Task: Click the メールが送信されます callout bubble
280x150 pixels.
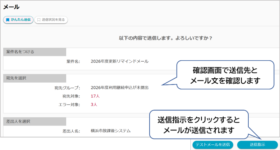Action: (x=199, y=125)
